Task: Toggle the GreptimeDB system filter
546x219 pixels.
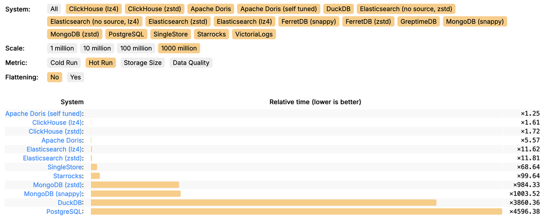Action: [x=419, y=21]
